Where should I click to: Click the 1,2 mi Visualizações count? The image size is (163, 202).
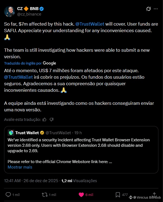click(79, 181)
